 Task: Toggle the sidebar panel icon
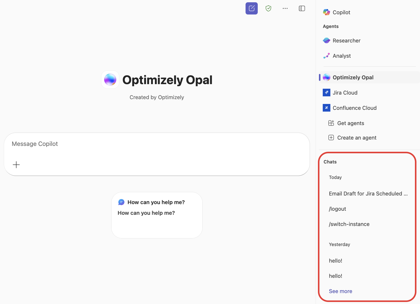pos(302,8)
